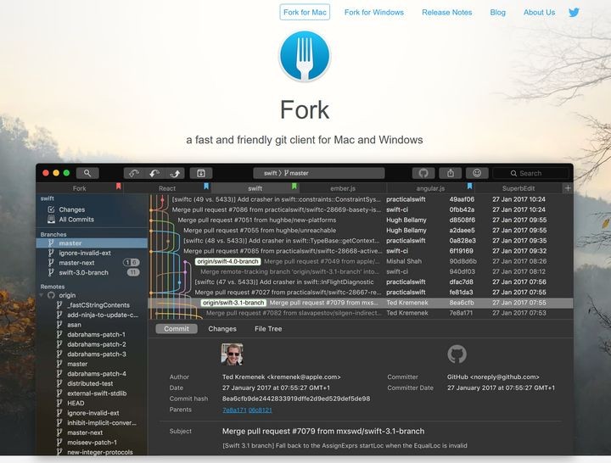
Task: Collapse the origin remote tree
Action: point(41,295)
